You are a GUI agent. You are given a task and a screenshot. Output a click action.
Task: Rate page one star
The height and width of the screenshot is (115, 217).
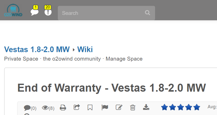point(165,107)
